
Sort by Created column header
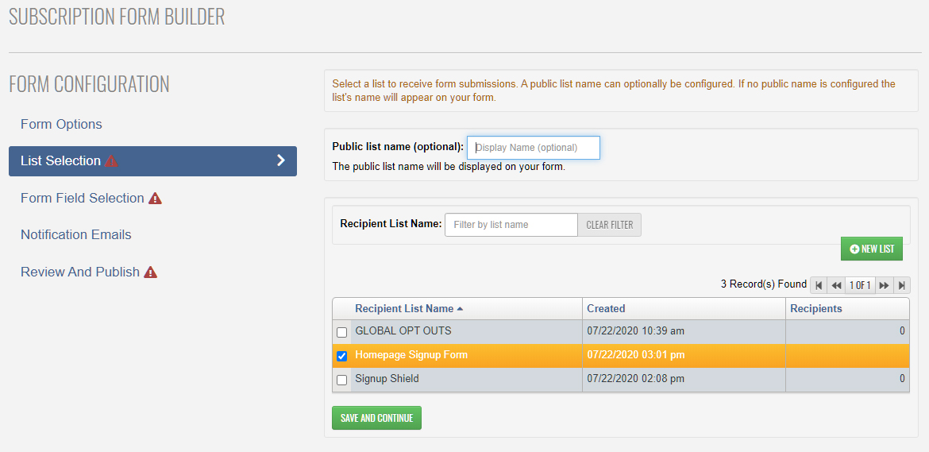coord(606,308)
